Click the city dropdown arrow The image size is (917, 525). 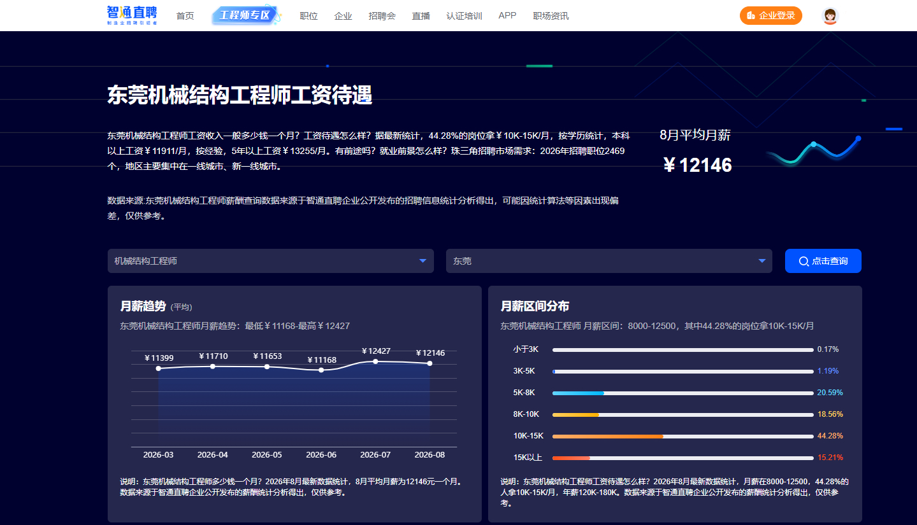[762, 261]
